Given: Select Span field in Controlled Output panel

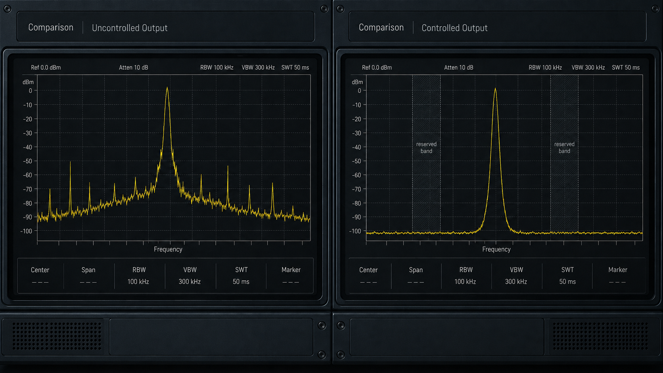Looking at the screenshot, I should coord(416,275).
